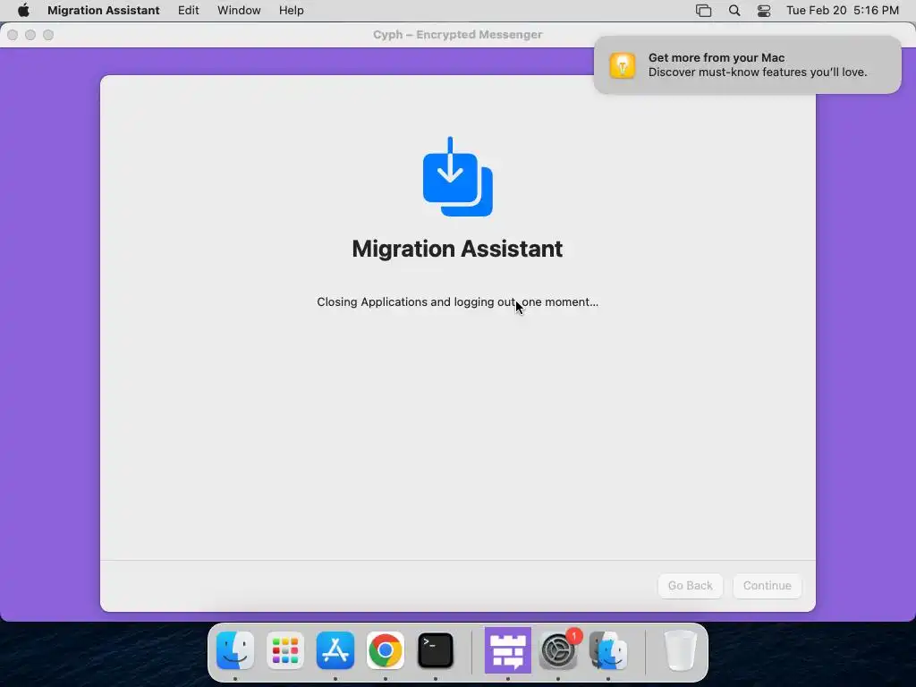Open Spotlight search magnifier icon
Screen dimensions: 916x687
734,11
